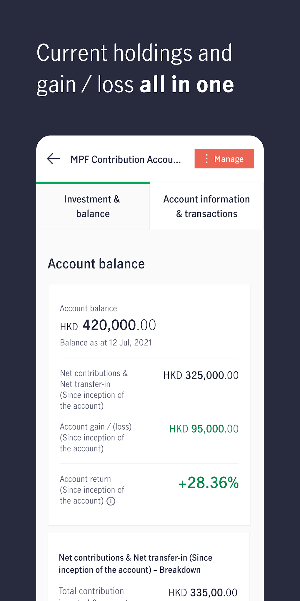
Task: Select the +28.36% return figure
Action: pyautogui.click(x=209, y=483)
